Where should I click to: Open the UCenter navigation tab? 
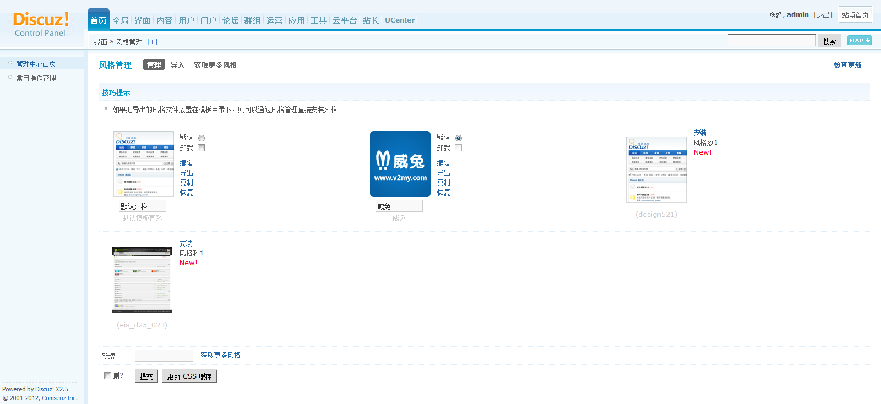point(400,20)
